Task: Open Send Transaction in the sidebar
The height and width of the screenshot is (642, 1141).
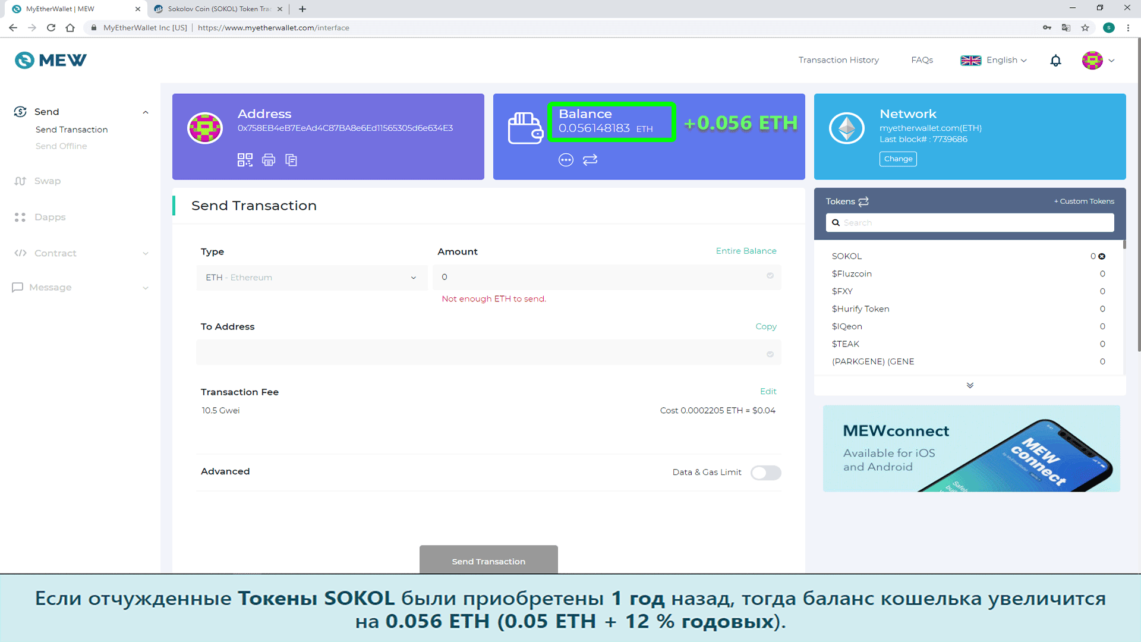Action: click(x=71, y=130)
